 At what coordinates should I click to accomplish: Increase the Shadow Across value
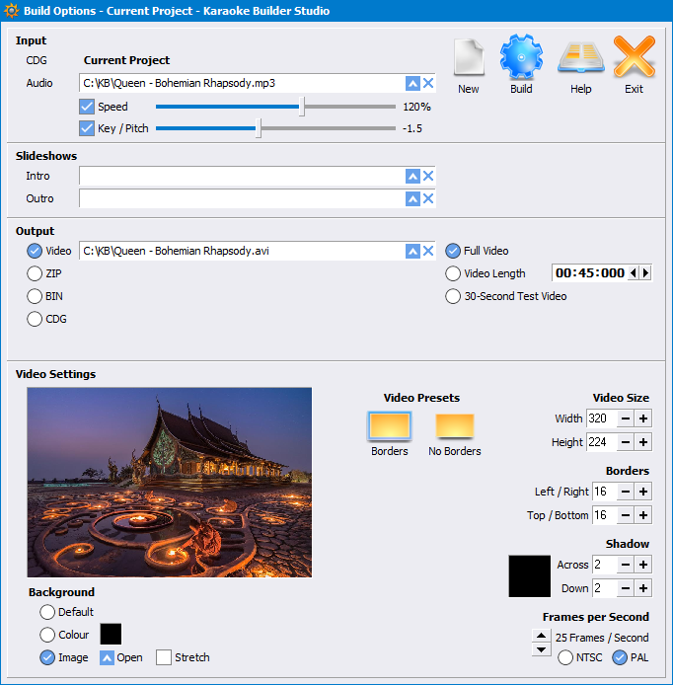point(643,565)
